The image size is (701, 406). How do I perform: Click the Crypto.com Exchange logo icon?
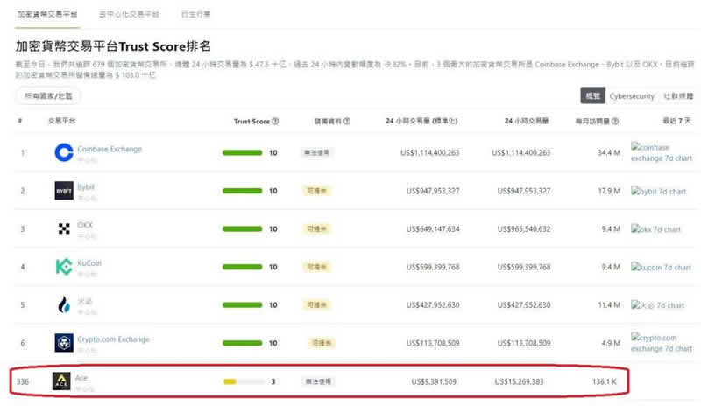[x=64, y=342]
